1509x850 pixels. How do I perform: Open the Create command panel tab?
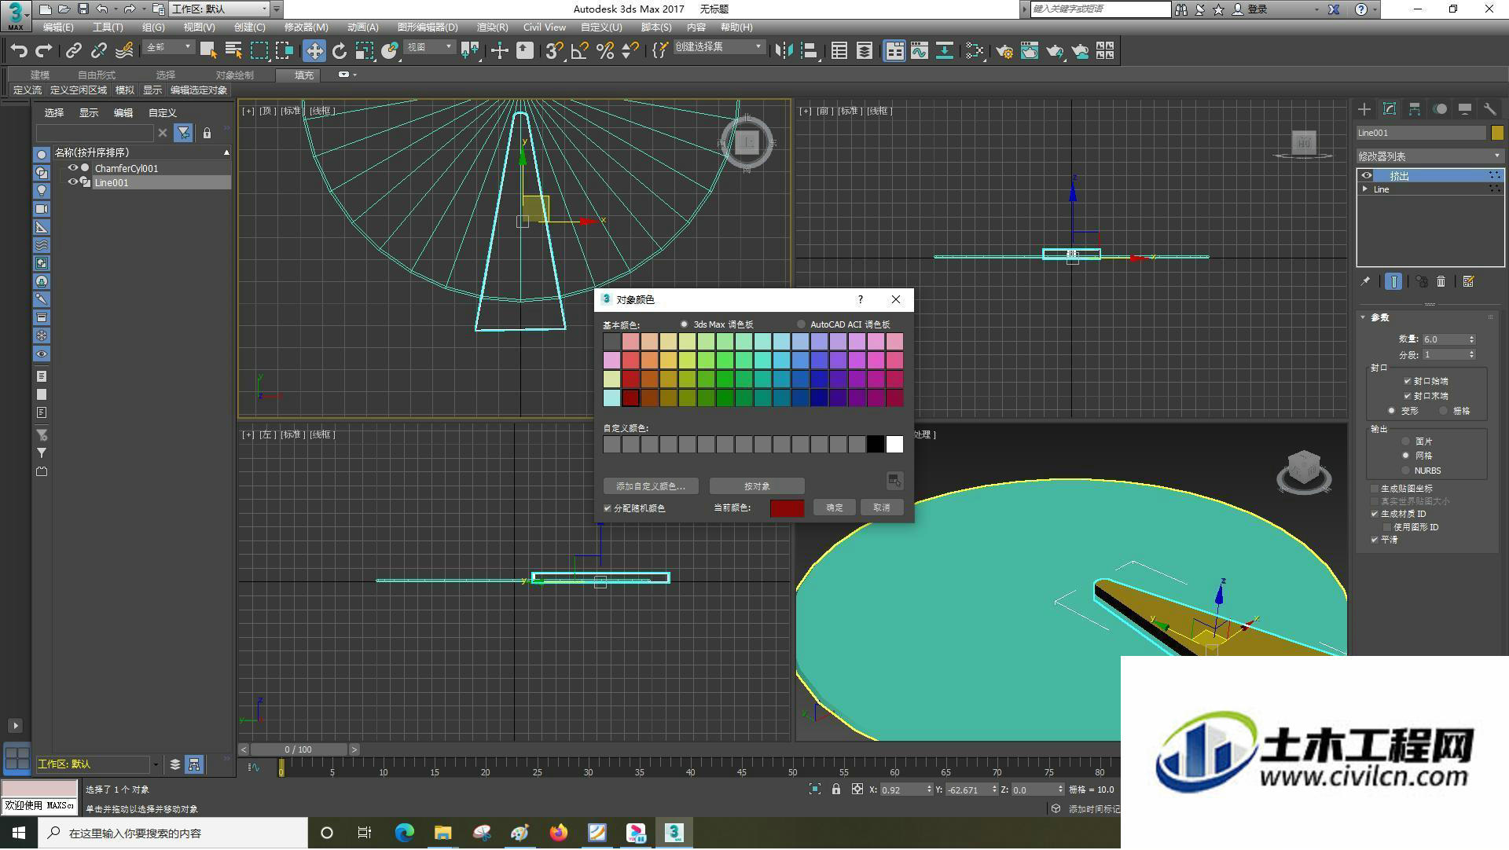(x=1364, y=109)
